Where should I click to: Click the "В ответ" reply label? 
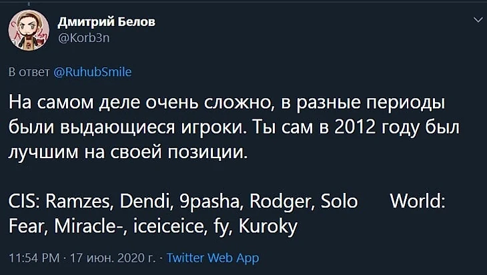coord(28,71)
